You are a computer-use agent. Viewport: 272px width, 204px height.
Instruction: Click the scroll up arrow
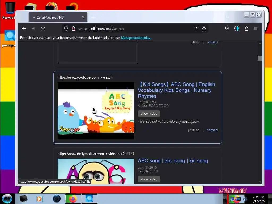[x=260, y=44]
